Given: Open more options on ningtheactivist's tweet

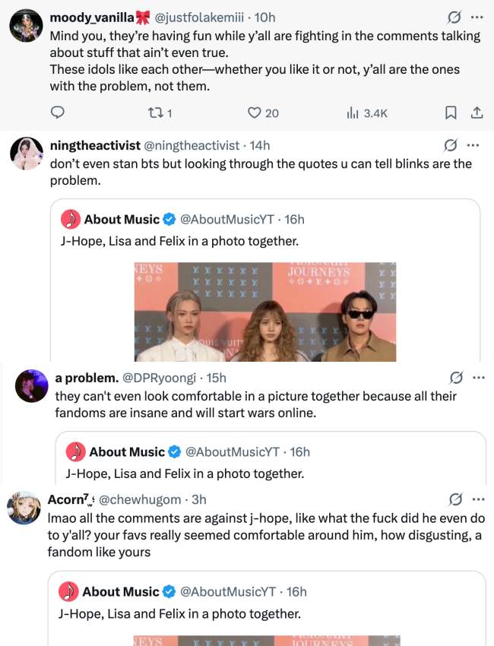Looking at the screenshot, I should pyautogui.click(x=473, y=145).
